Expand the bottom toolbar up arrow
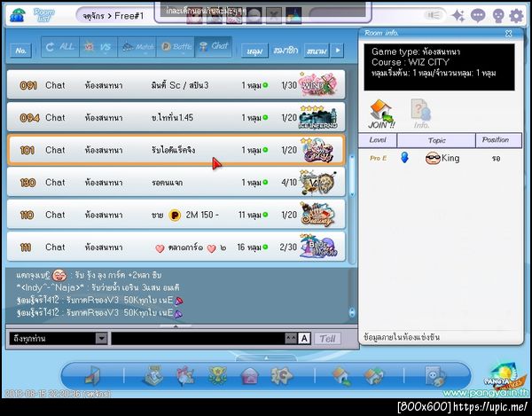532x416 pixels. [266, 357]
